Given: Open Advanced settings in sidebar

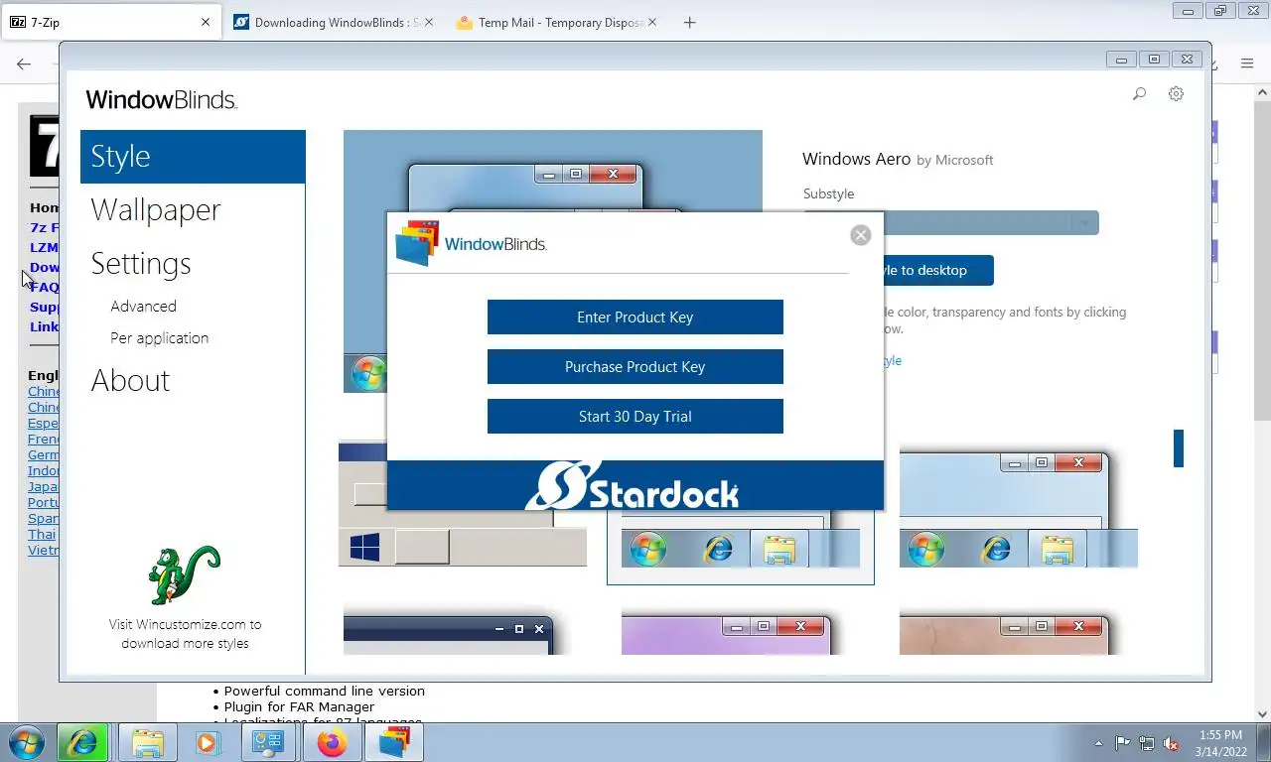Looking at the screenshot, I should [144, 307].
